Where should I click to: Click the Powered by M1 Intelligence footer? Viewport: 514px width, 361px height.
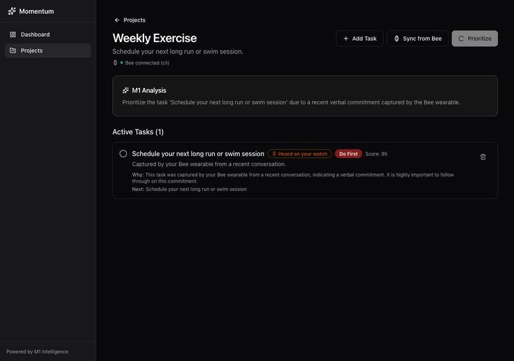[38, 351]
